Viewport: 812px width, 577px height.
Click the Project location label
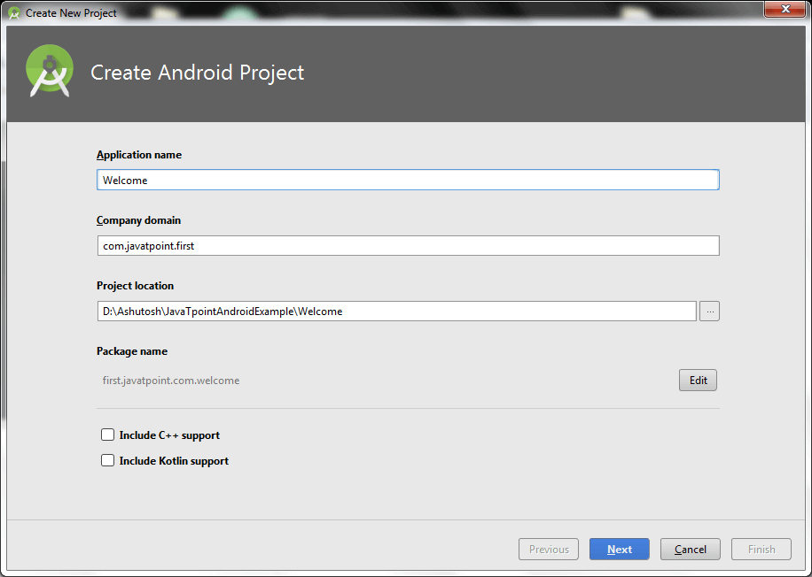(135, 286)
